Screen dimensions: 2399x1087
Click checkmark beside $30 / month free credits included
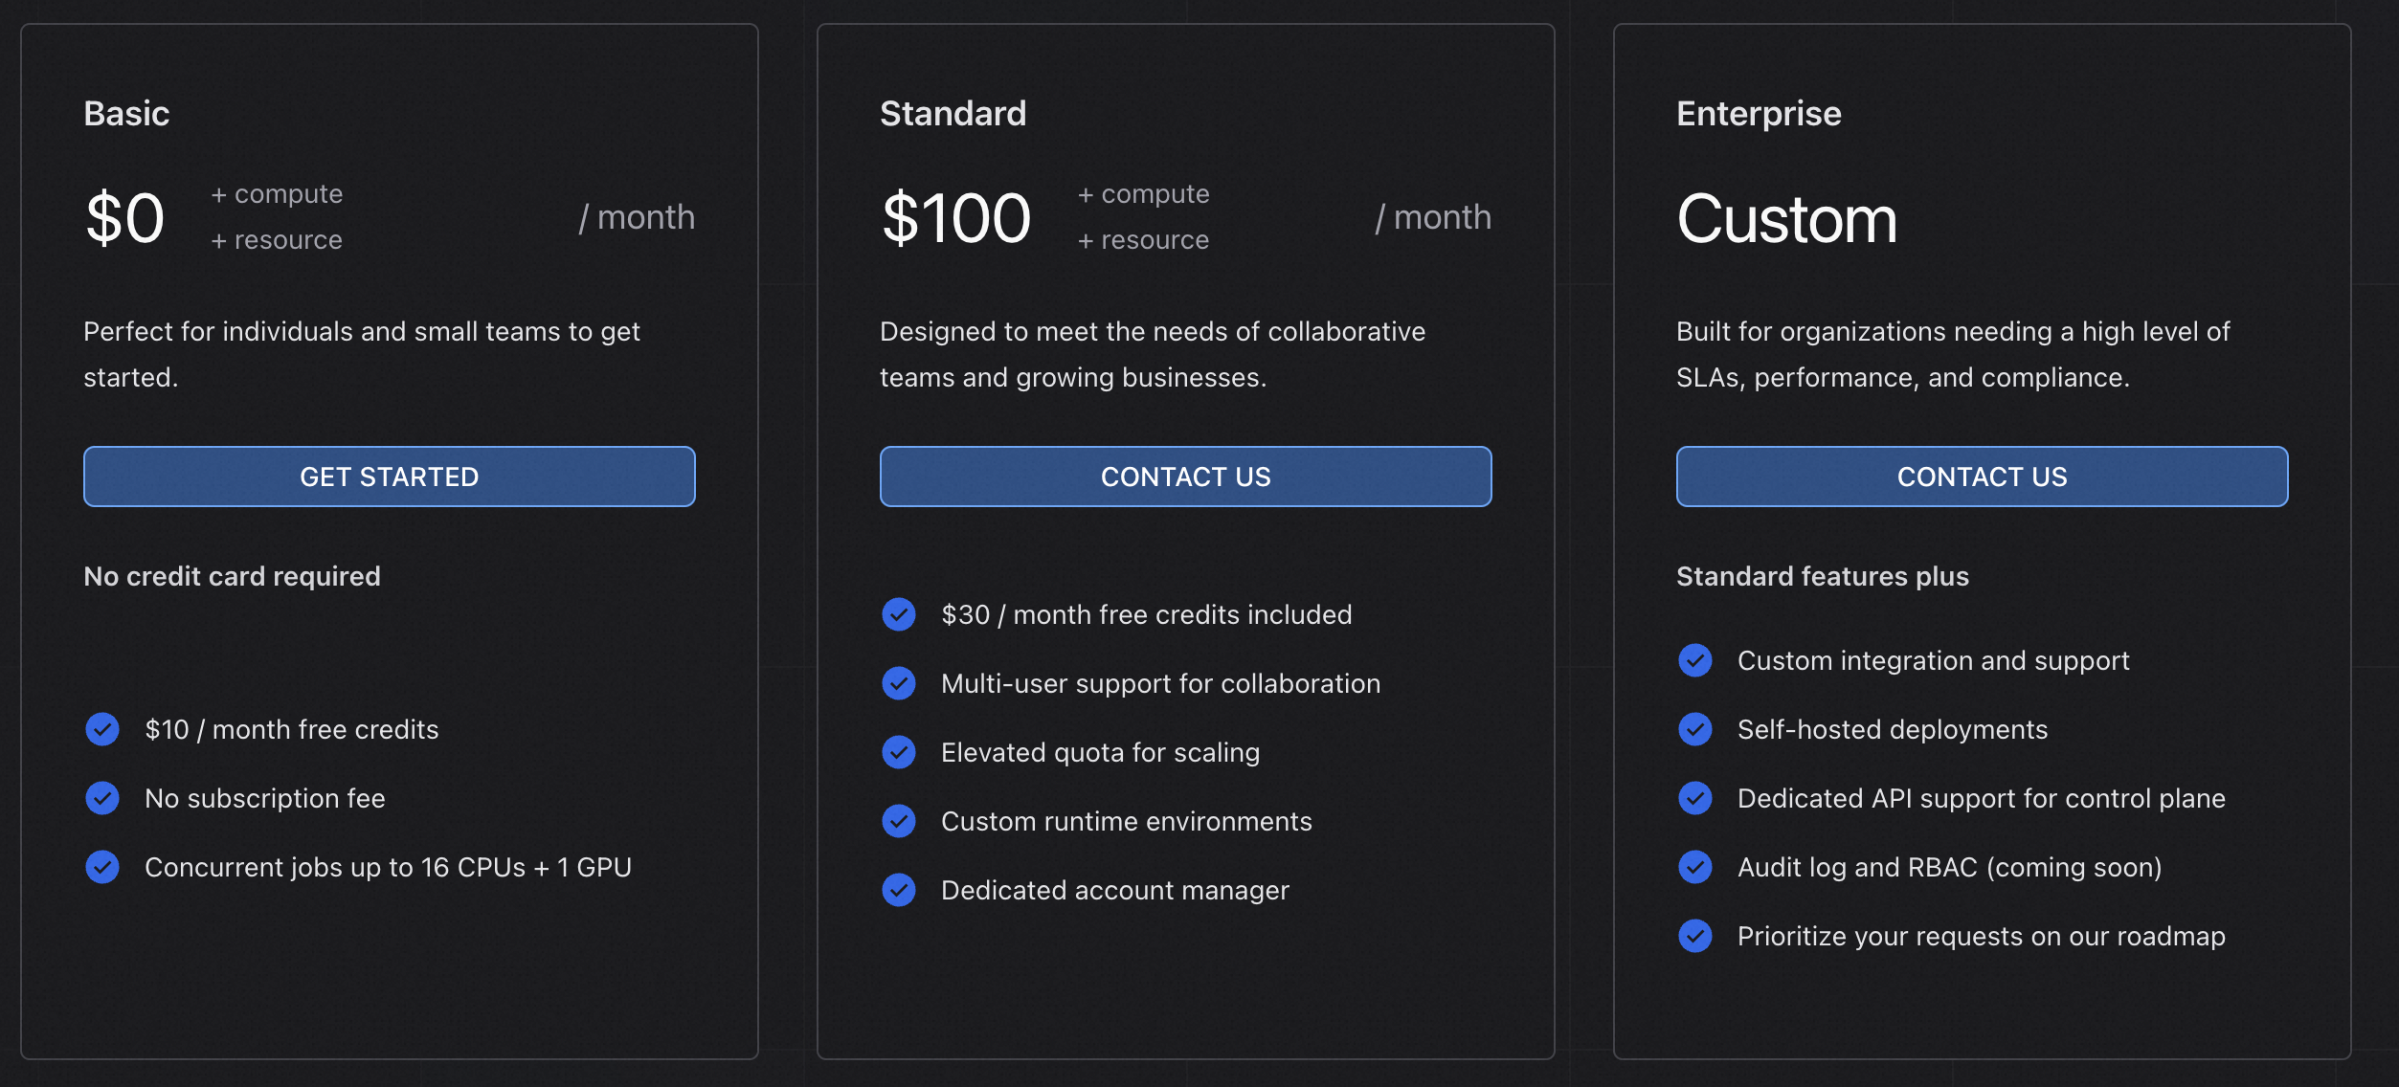899,614
